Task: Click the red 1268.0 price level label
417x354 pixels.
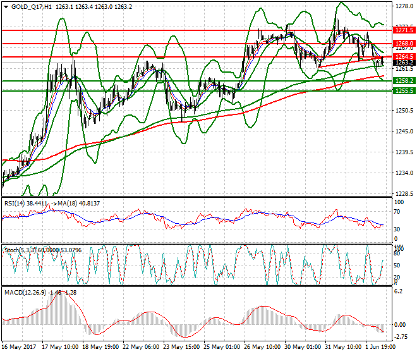Action: tap(404, 43)
